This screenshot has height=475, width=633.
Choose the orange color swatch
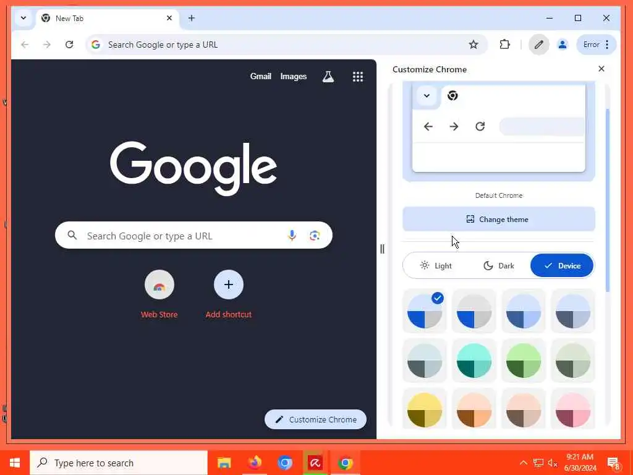click(474, 410)
